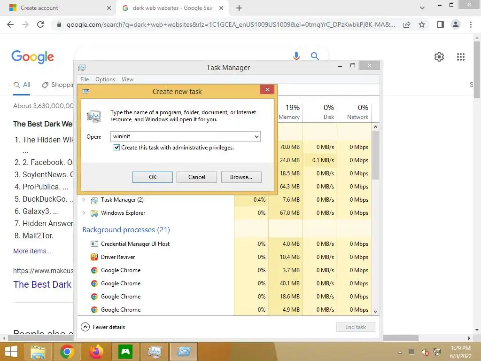Expand the Open combo box dropdown arrow
The width and height of the screenshot is (481, 361).
click(256, 137)
